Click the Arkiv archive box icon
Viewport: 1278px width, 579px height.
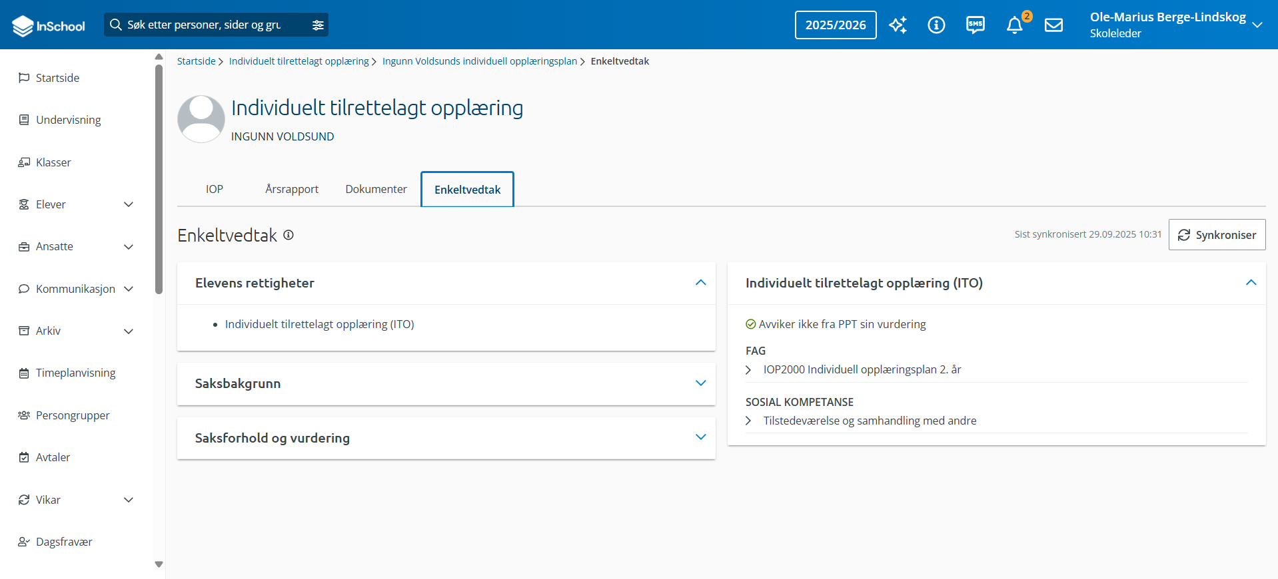(x=24, y=331)
